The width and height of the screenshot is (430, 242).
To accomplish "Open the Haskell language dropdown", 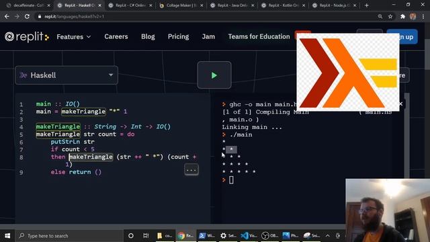I will point(67,75).
